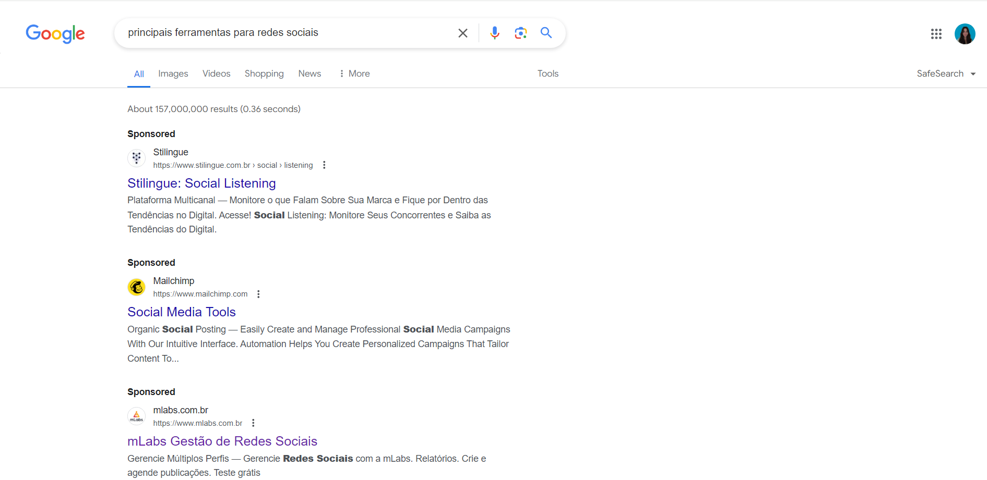
Task: Open the options menu beside the Mailchimp URL
Action: click(x=258, y=294)
